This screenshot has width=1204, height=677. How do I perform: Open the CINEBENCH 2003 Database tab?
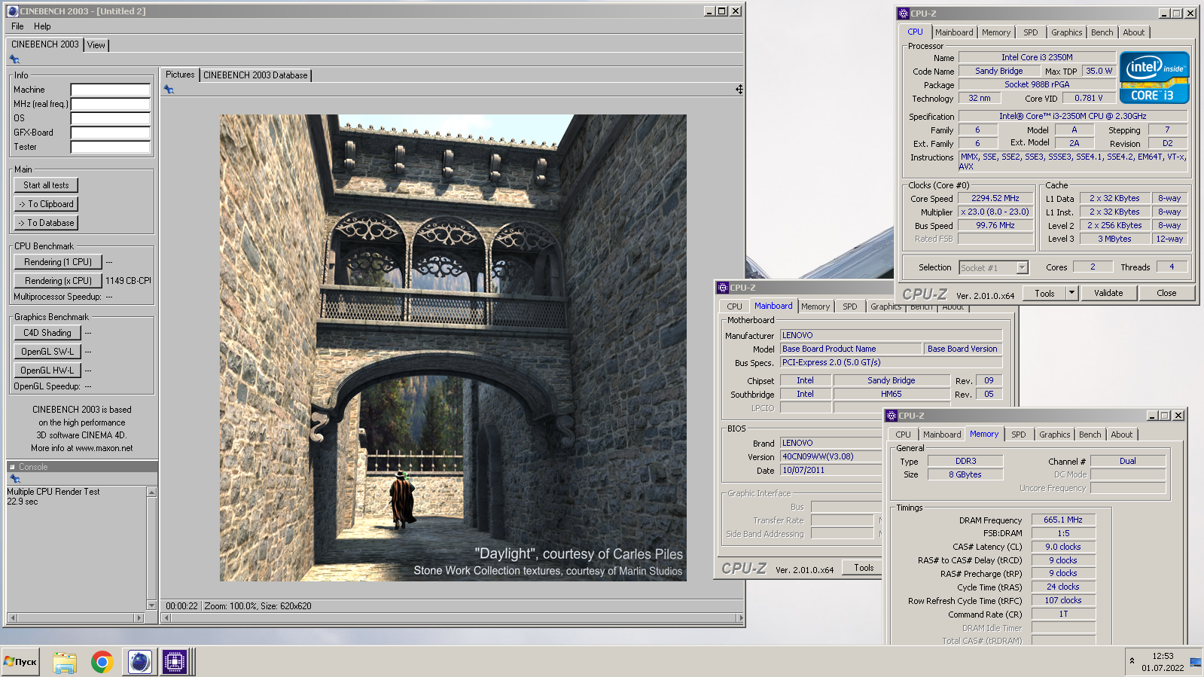[255, 75]
